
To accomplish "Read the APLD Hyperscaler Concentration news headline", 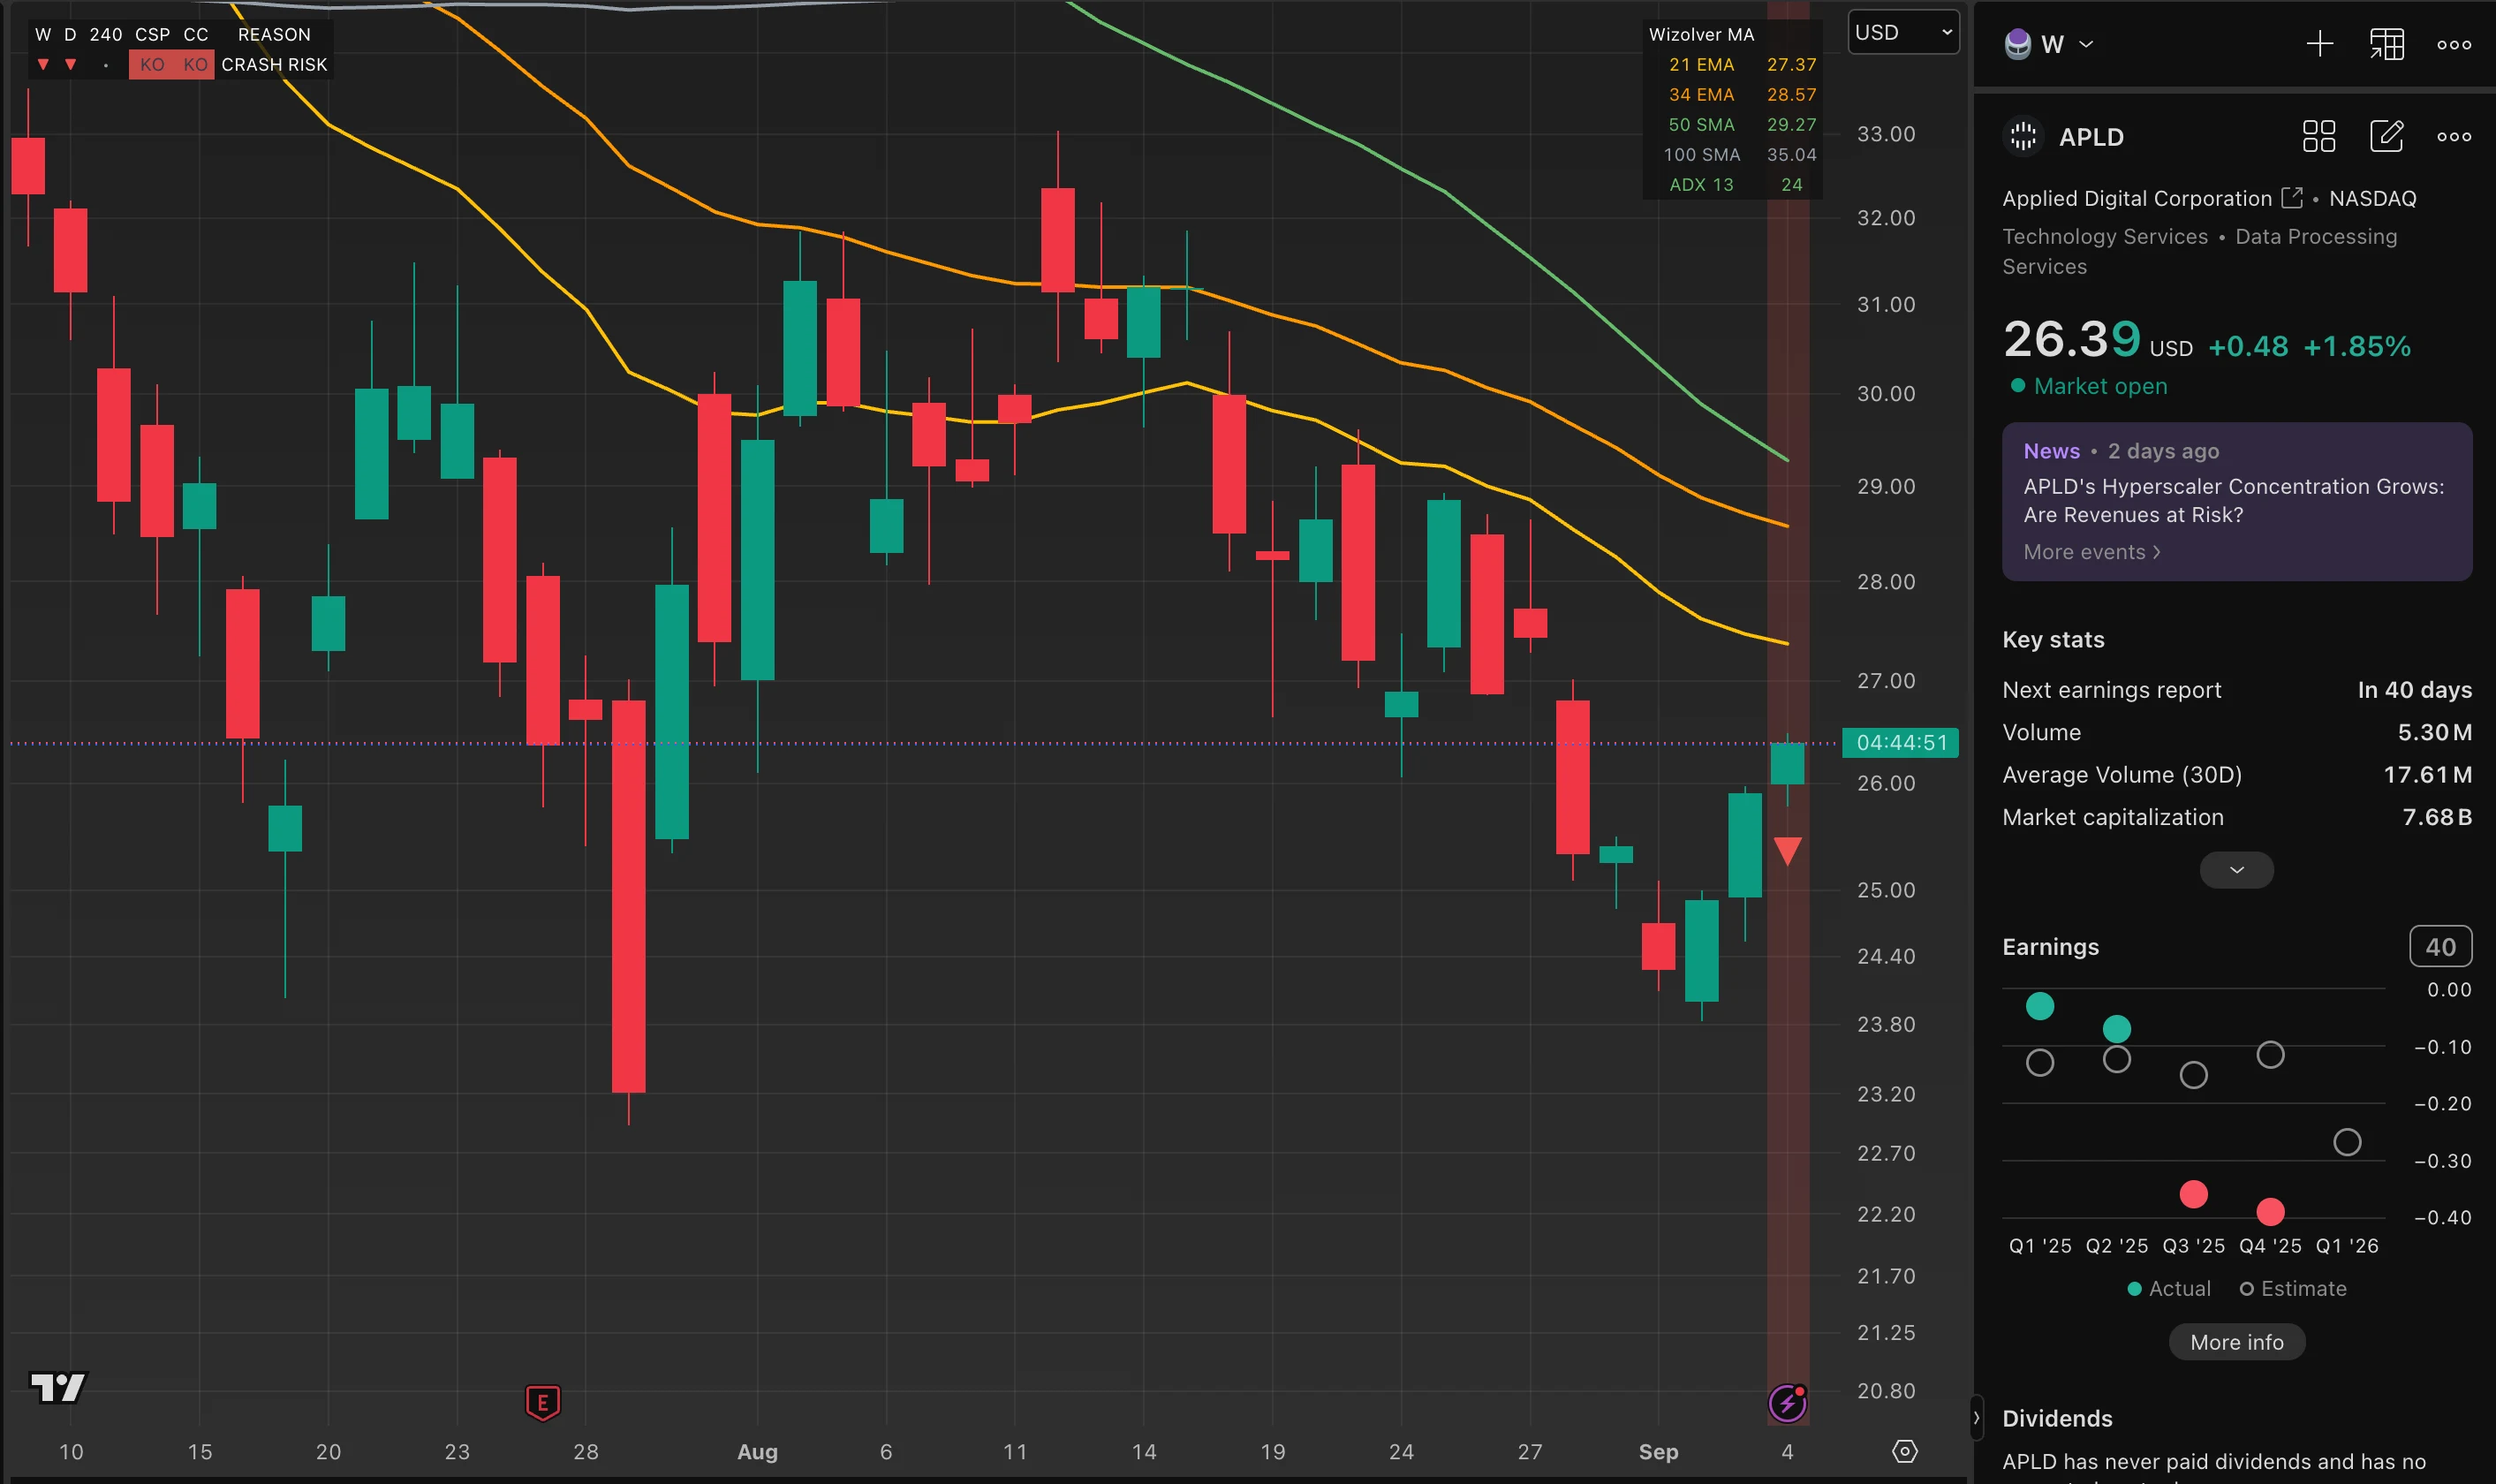I will click(2233, 500).
